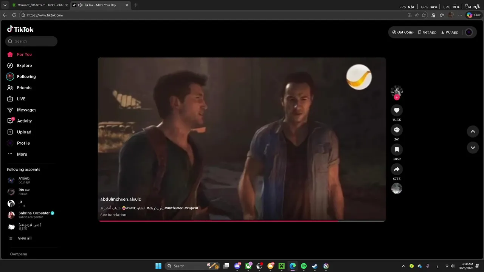Click the TikTok search field
The width and height of the screenshot is (484, 272).
pyautogui.click(x=31, y=41)
